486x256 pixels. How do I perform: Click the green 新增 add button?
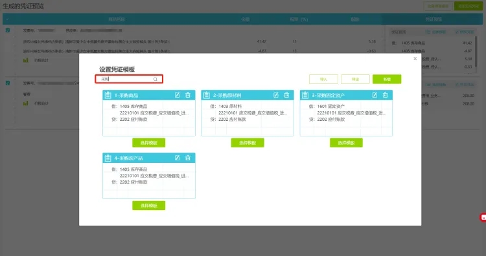click(x=387, y=79)
